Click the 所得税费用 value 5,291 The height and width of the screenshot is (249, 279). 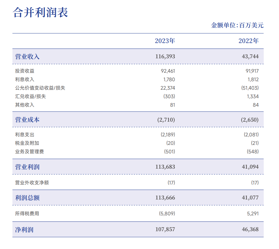click(253, 214)
